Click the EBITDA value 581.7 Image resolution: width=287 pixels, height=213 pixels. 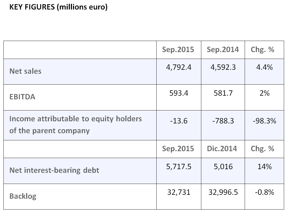pyautogui.click(x=222, y=93)
